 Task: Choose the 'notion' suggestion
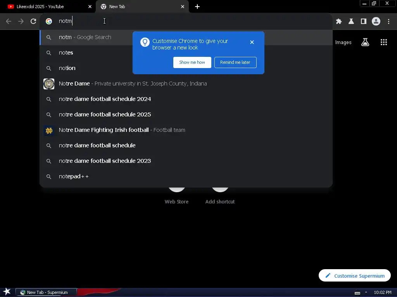186,68
